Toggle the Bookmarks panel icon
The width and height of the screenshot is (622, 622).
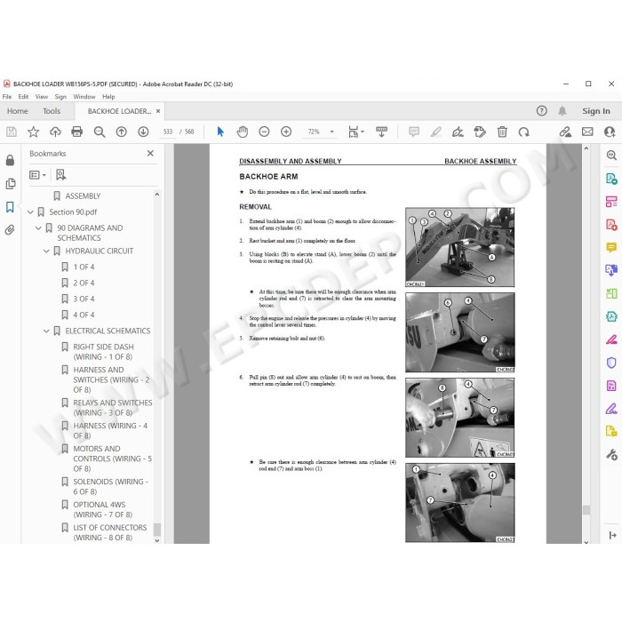[x=10, y=207]
